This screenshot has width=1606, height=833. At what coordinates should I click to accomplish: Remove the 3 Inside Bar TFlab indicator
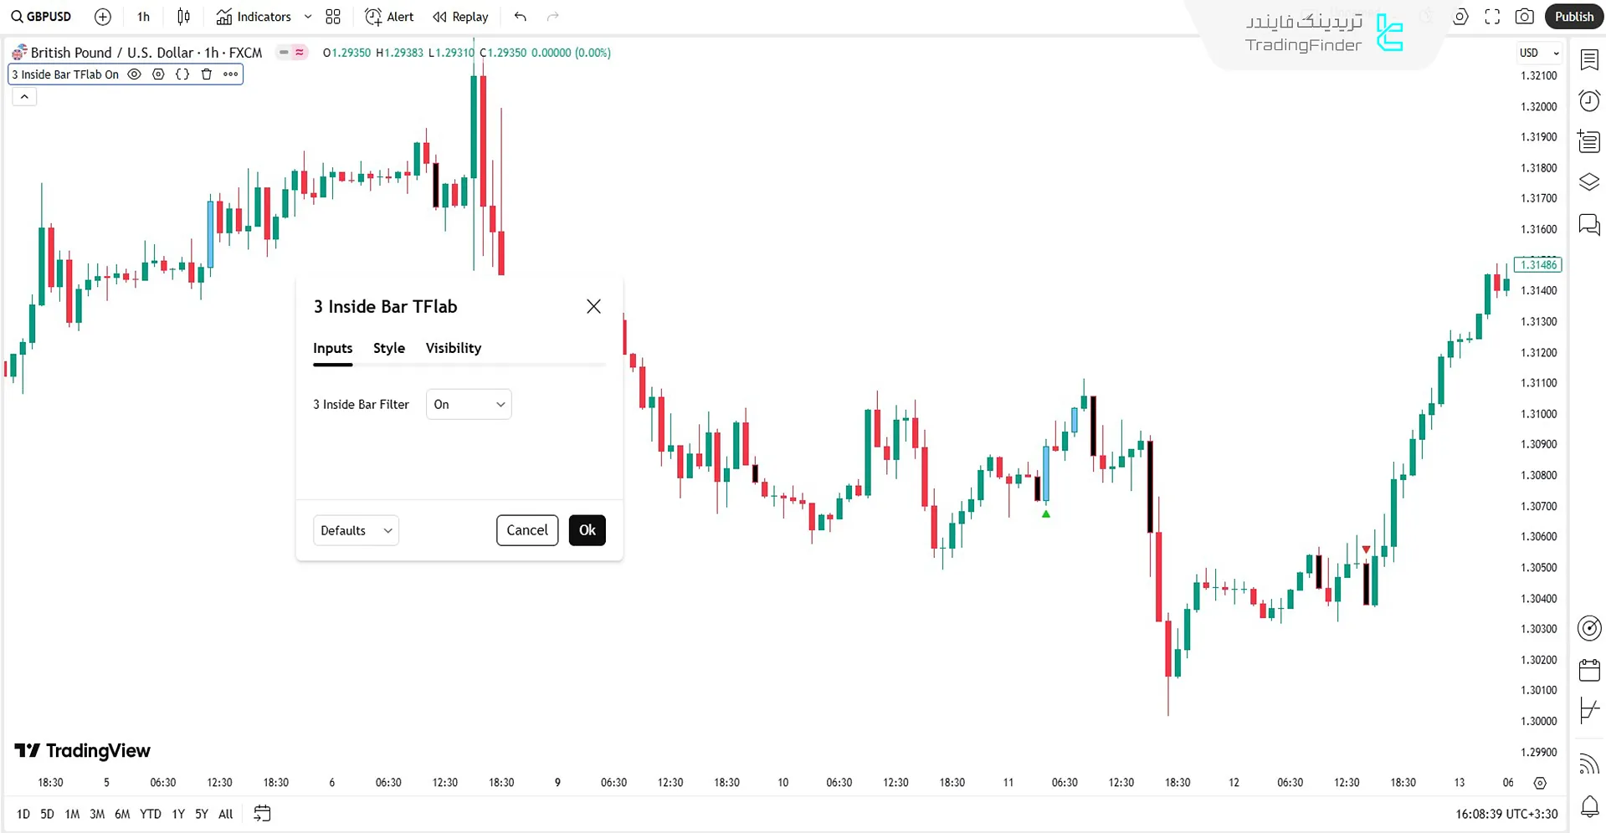pos(207,74)
